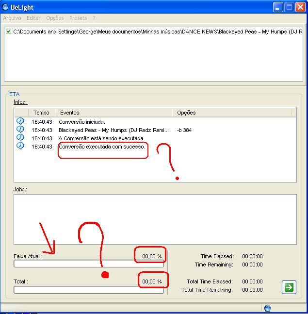Viewport: 308px width, 314px height.
Task: Click the Faixa Atual progress bar
Action: click(x=89, y=264)
